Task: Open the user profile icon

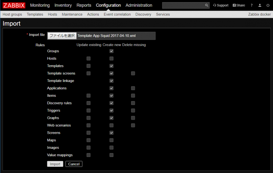Action: click(260, 5)
